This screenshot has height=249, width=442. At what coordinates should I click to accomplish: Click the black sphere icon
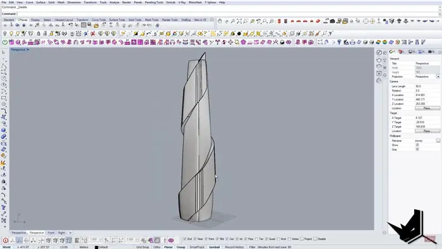[239, 34]
